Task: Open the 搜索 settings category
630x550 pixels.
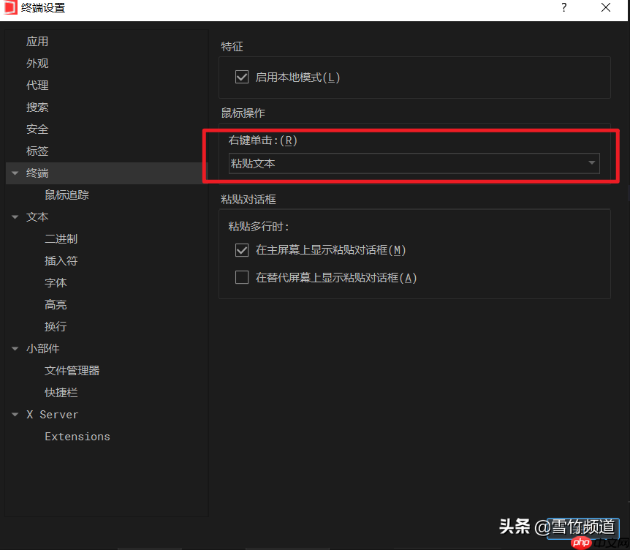Action: (37, 108)
